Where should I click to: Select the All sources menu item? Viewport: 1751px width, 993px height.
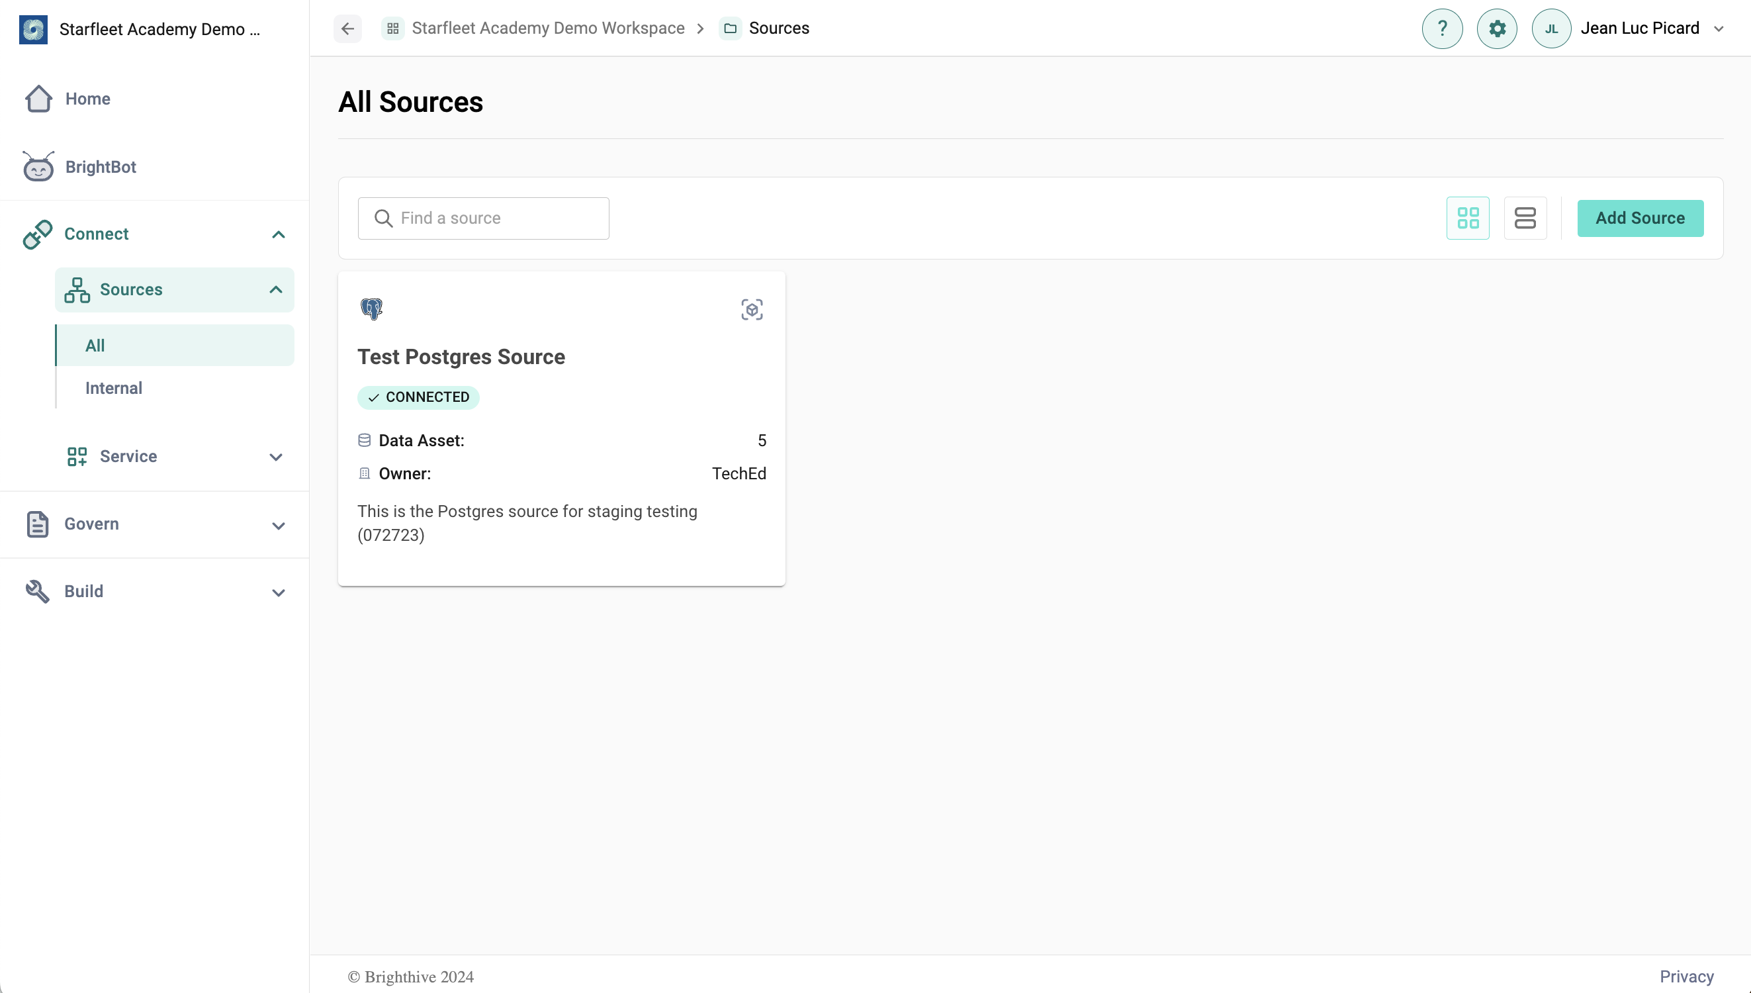coord(175,346)
